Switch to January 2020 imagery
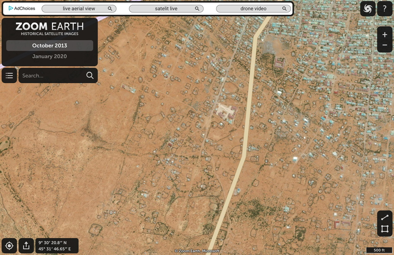This screenshot has height=255, width=394. pos(50,56)
